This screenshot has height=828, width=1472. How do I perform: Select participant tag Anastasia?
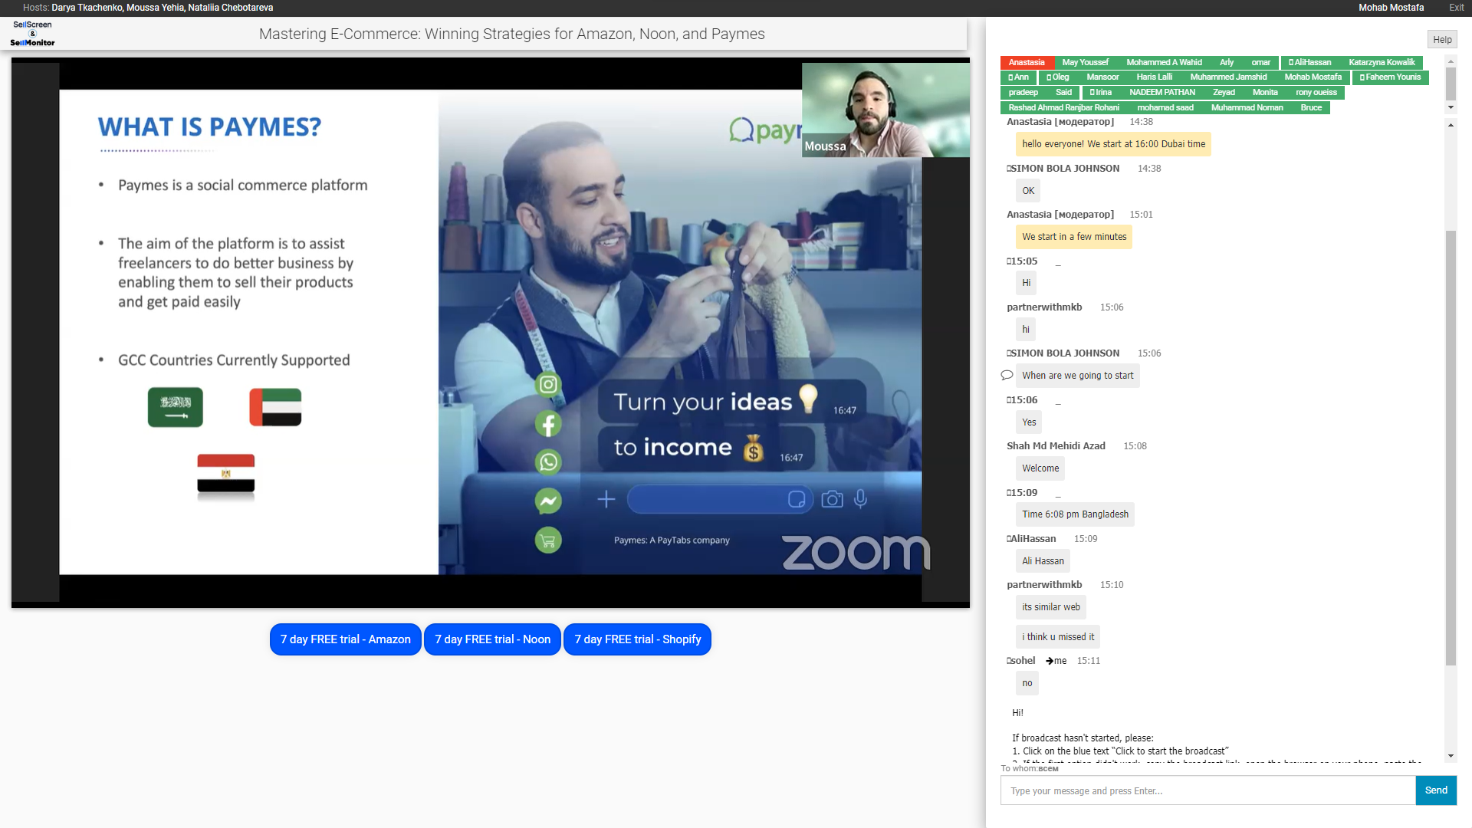coord(1027,62)
